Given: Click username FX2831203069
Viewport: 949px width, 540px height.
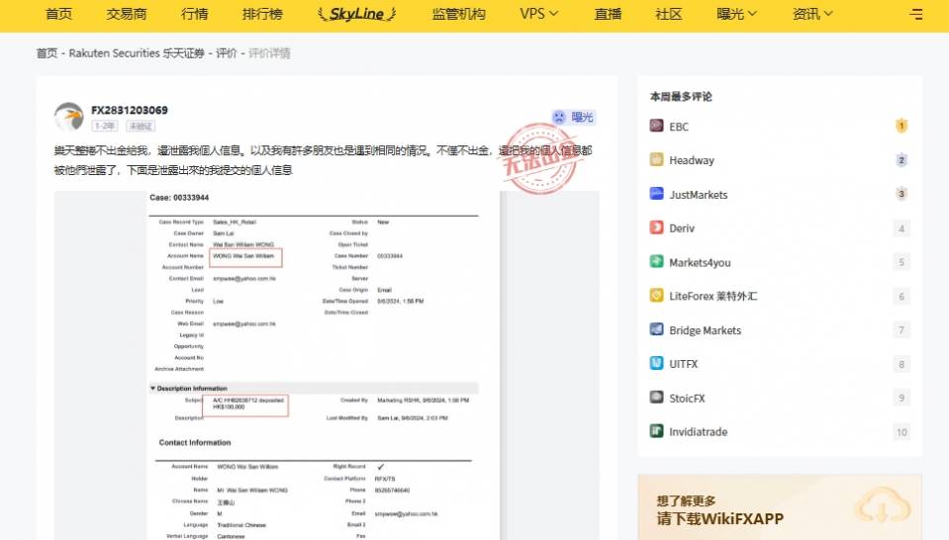Looking at the screenshot, I should [x=130, y=110].
